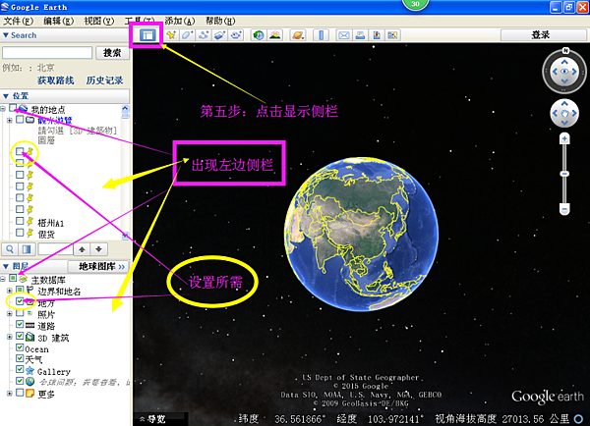Click the Earth globe in the viewer
This screenshot has width=590, height=426.
[x=361, y=234]
